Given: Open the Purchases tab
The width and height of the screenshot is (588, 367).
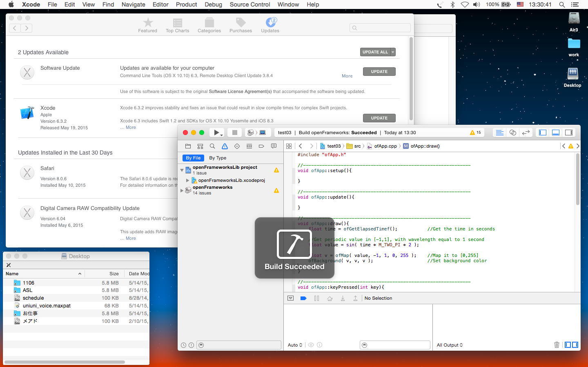Looking at the screenshot, I should point(241,25).
